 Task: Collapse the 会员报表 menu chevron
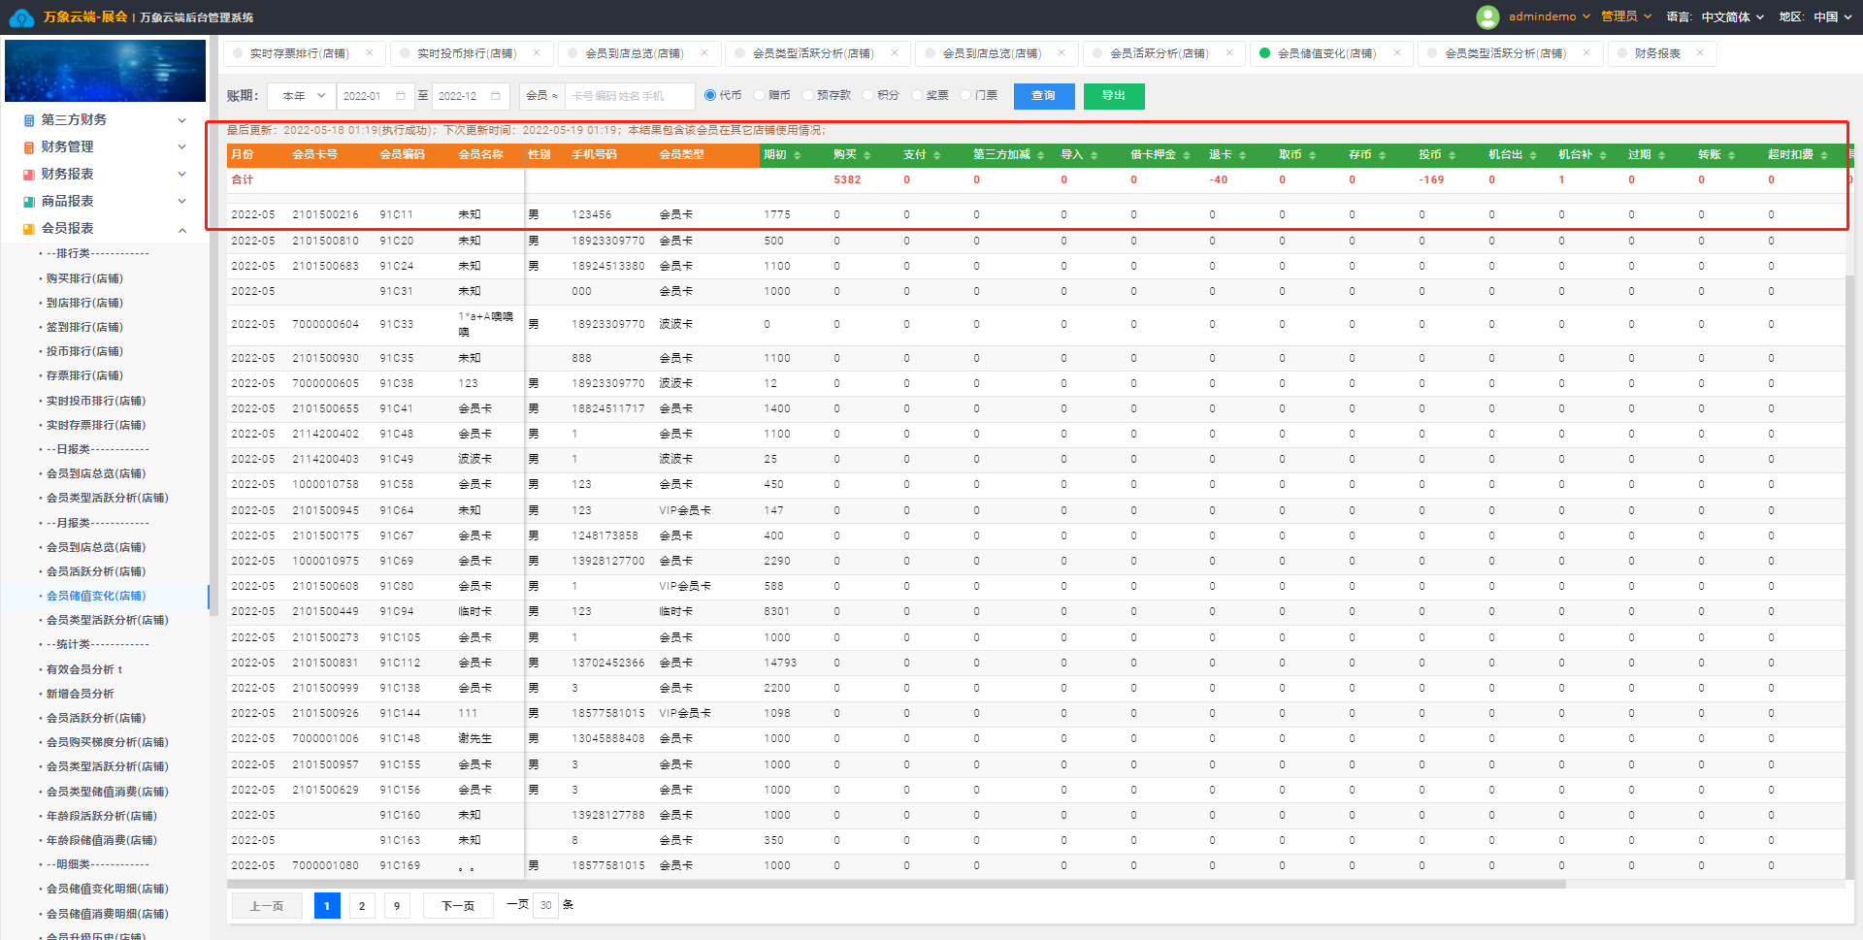pyautogui.click(x=181, y=230)
